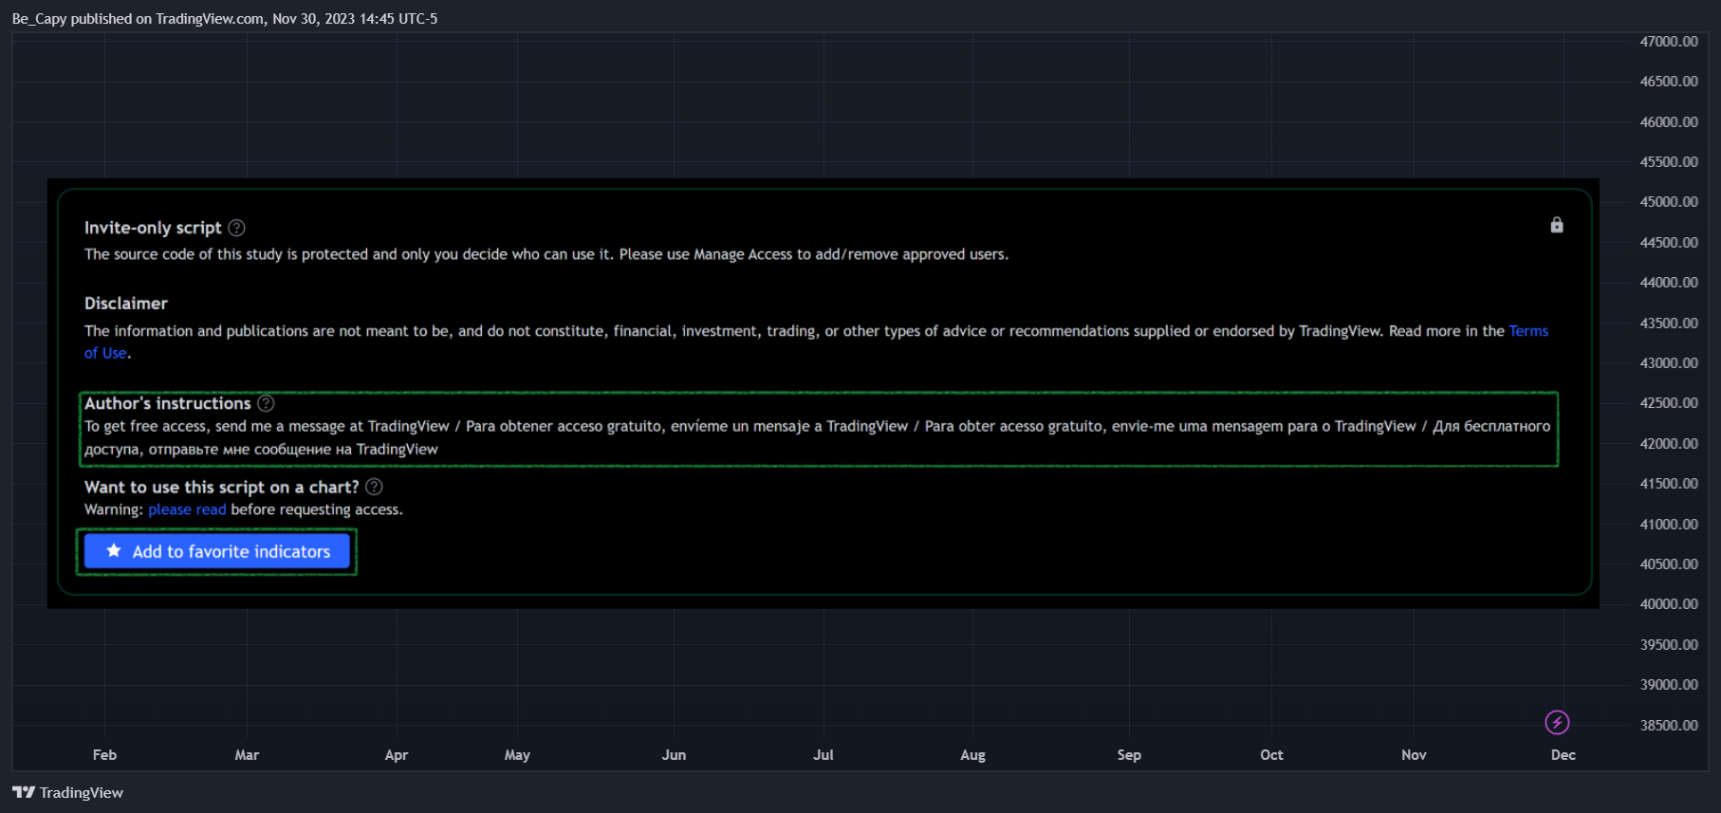Click the 45000.00 price label

click(1669, 202)
